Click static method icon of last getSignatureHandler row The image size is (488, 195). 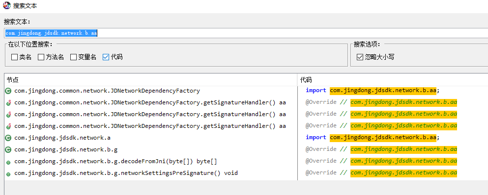coord(8,126)
